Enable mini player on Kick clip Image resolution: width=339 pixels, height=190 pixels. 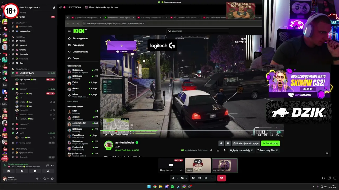[x=260, y=135]
